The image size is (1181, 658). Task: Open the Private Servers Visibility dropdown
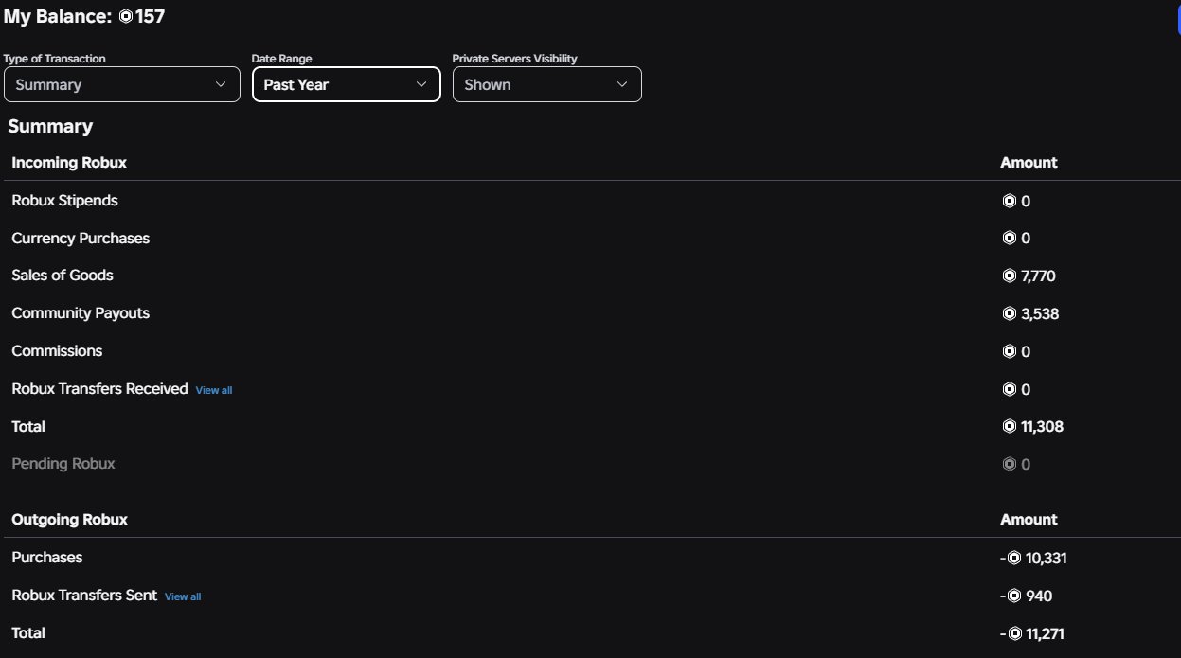(547, 84)
